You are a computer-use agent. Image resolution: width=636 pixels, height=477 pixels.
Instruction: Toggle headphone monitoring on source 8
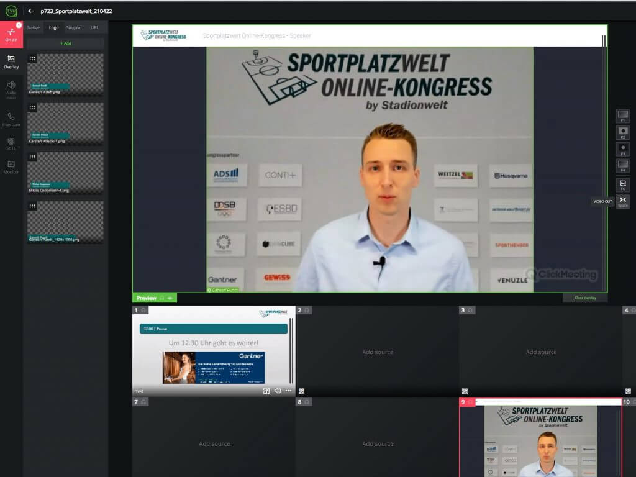click(307, 402)
